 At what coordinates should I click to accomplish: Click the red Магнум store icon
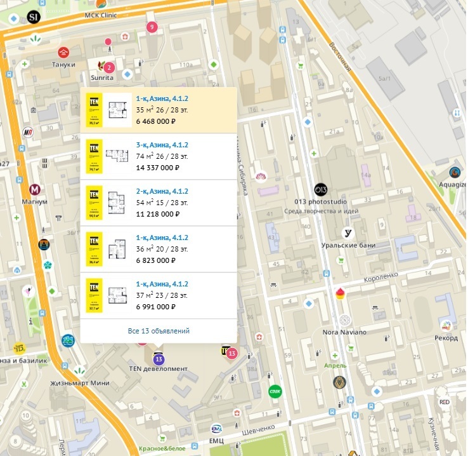[x=35, y=189]
